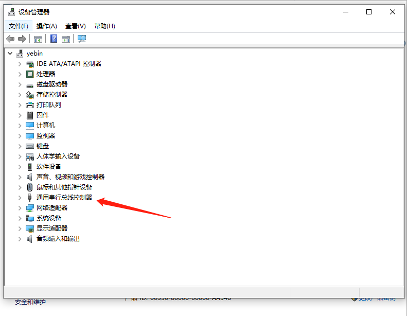
Task: Expand the 磁盘驱动器 node
Action: [x=20, y=84]
